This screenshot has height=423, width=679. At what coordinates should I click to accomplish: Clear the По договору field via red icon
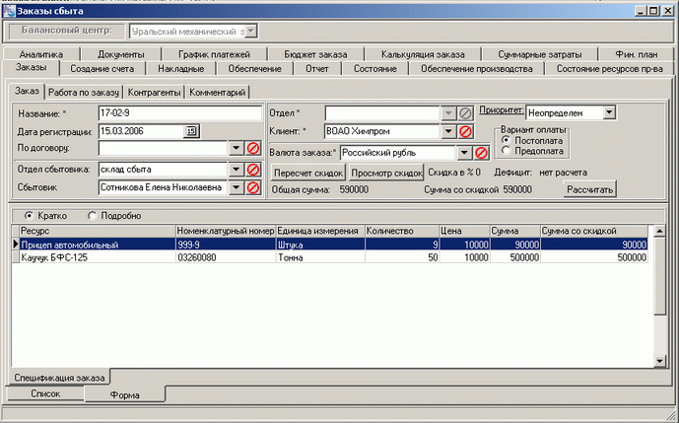click(x=253, y=149)
